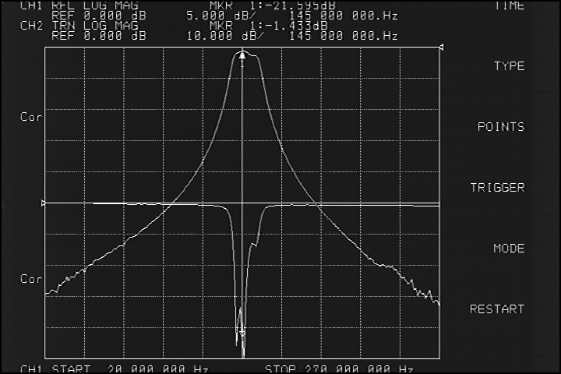The width and height of the screenshot is (561, 374).
Task: Choose the MODE softkey
Action: point(509,249)
